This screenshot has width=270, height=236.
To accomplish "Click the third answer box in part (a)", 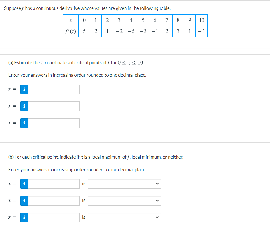I will coord(54,123).
